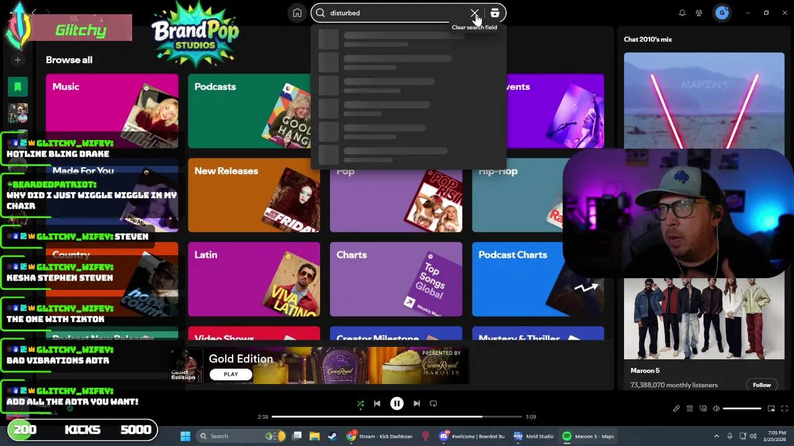Viewport: 794px width, 446px height.
Task: Enter full screen player view
Action: point(785,409)
